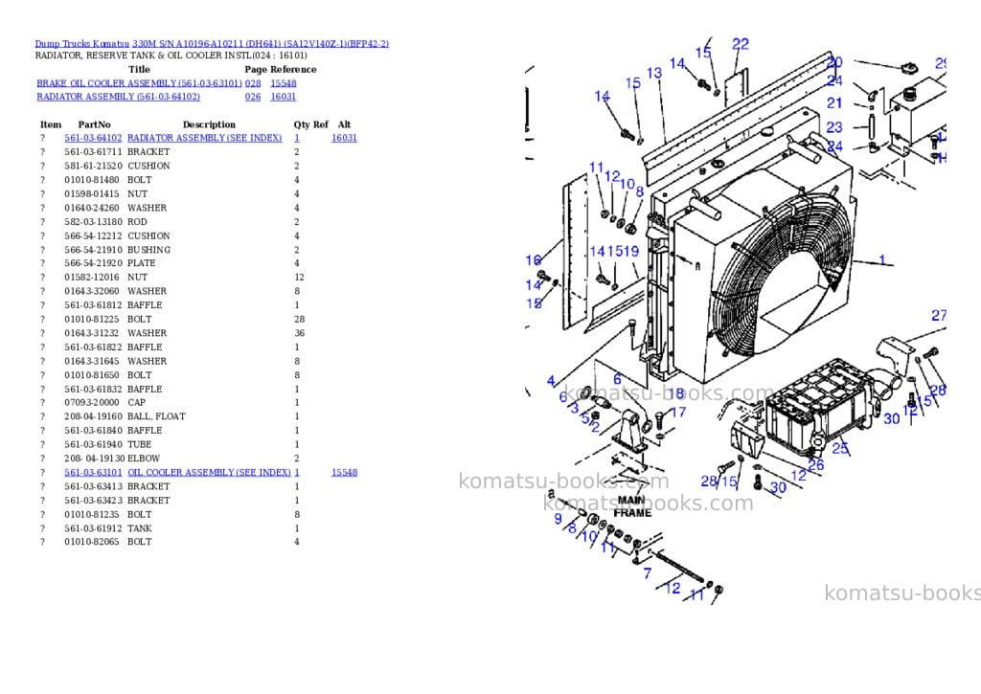Select part number 561-03-61840

[93, 431]
